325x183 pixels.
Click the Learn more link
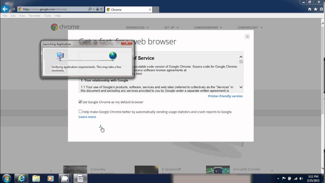(87, 117)
